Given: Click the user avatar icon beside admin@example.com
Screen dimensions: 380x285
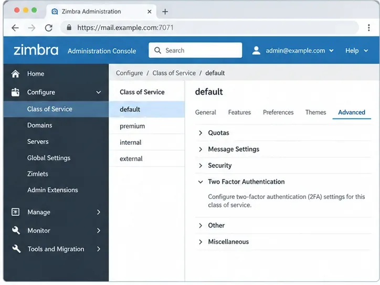Looking at the screenshot, I should pos(256,50).
